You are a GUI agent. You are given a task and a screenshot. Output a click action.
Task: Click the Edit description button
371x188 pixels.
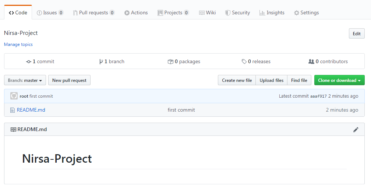[x=357, y=33]
